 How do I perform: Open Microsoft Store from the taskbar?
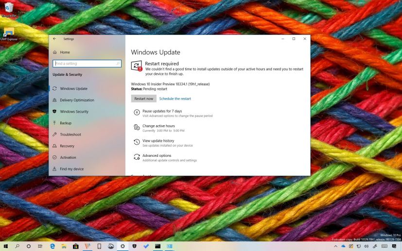76,246
